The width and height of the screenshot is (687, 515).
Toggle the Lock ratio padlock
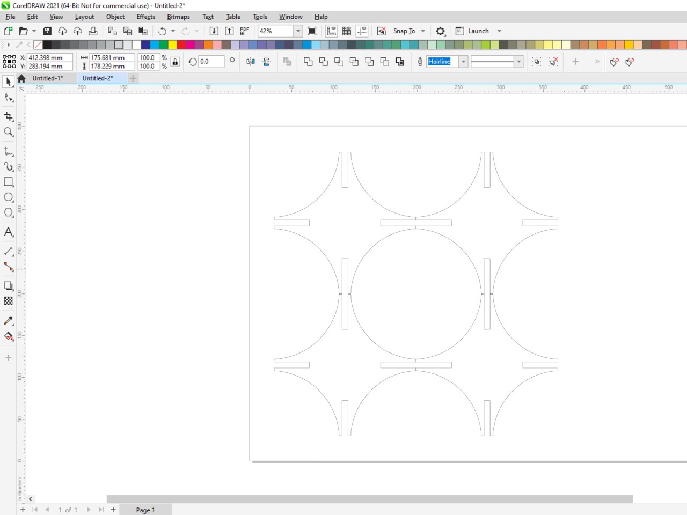tap(175, 62)
